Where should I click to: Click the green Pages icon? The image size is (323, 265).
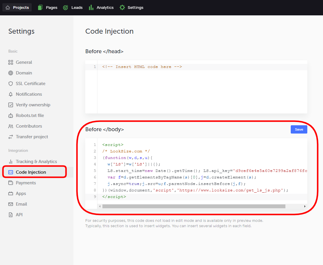coord(40,7)
